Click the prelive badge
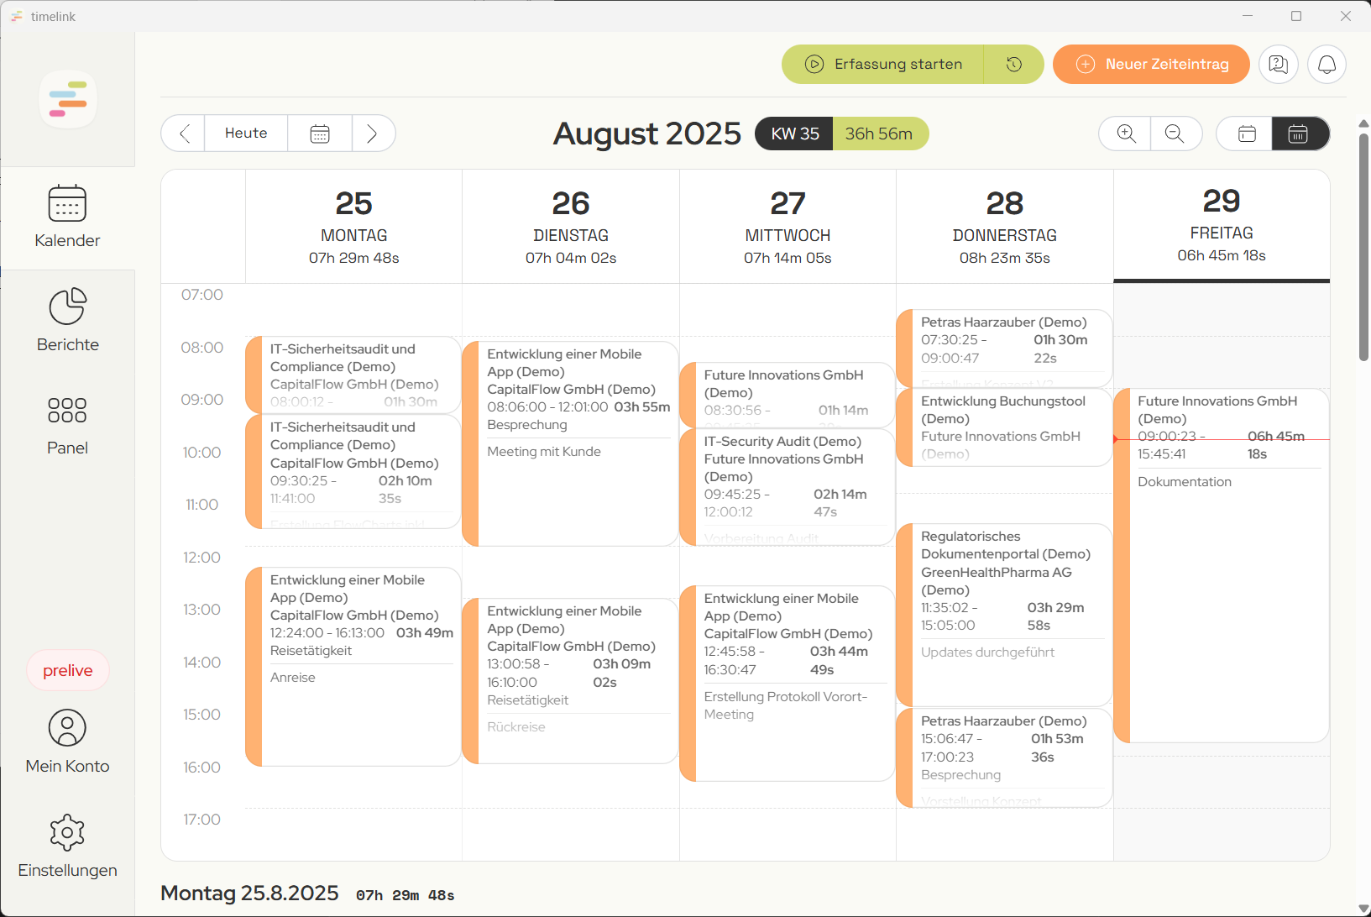This screenshot has height=917, width=1371. [68, 670]
